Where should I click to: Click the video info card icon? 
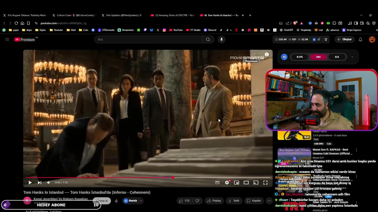[267, 54]
